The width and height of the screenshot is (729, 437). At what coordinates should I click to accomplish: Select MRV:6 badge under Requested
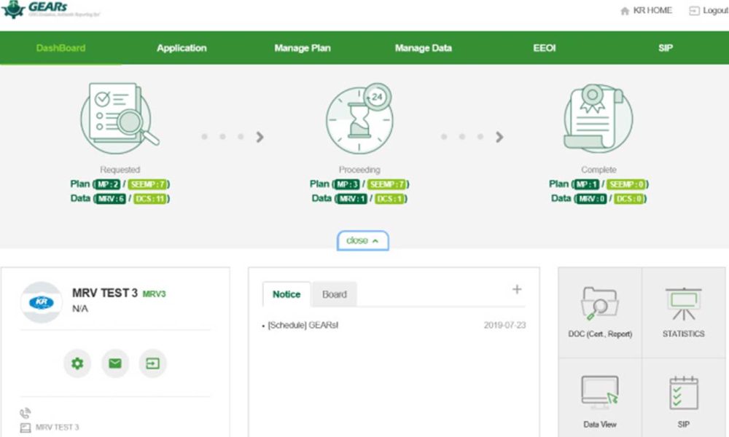click(111, 199)
